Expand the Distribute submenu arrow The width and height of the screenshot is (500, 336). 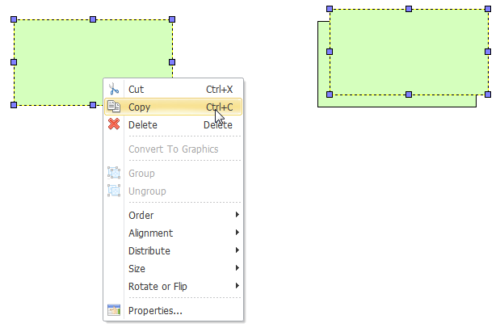237,250
